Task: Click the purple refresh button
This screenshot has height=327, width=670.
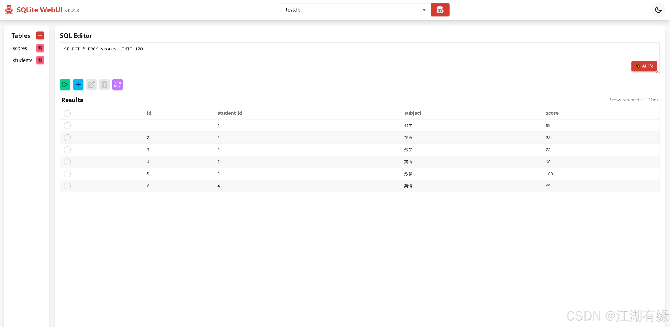Action: pos(118,85)
